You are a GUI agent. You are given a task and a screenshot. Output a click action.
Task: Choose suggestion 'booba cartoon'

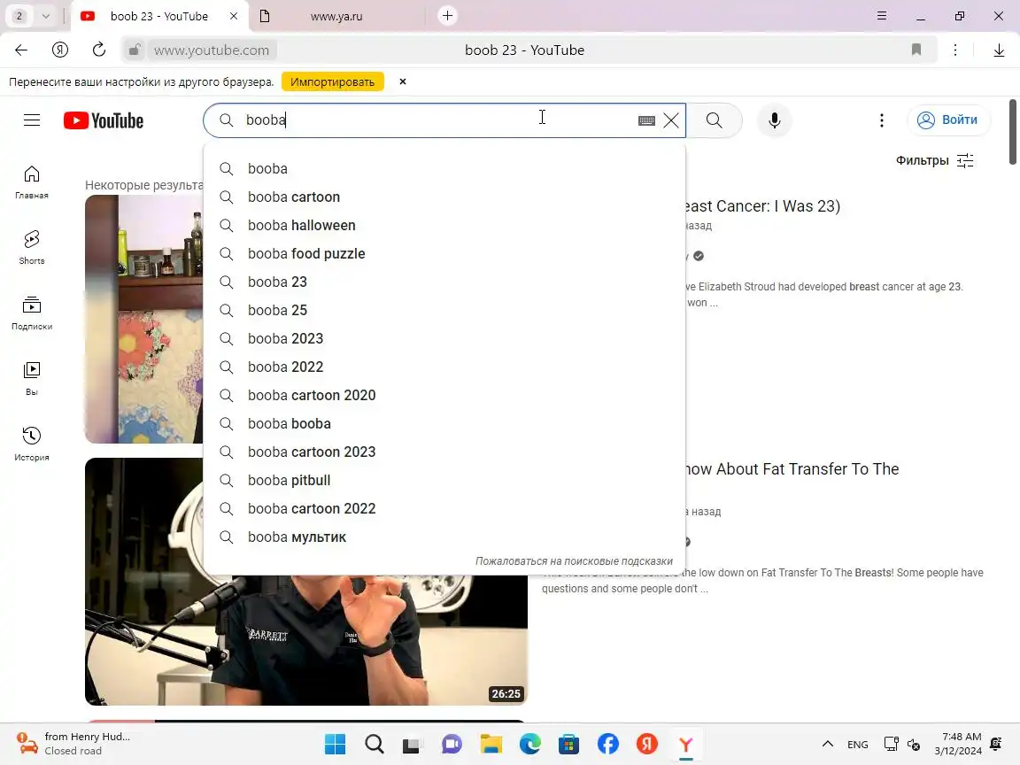click(444, 197)
